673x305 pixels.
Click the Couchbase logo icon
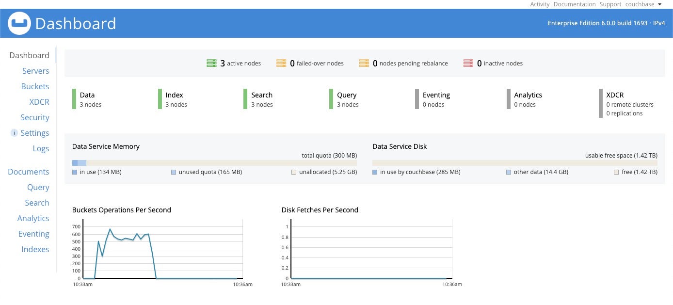[x=19, y=23]
